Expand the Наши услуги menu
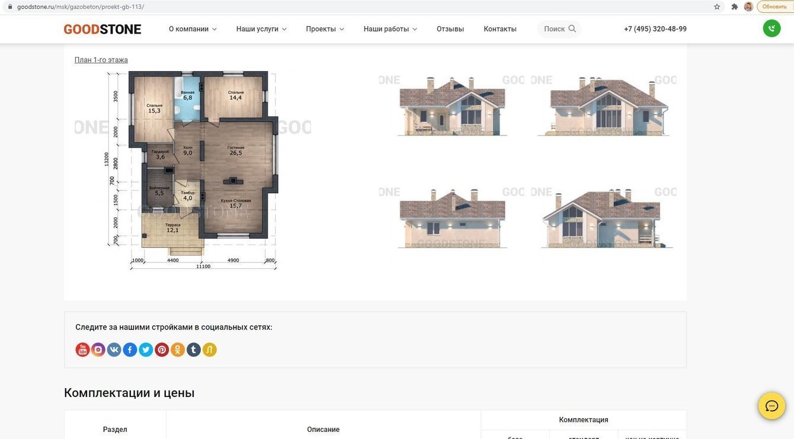This screenshot has height=439, width=794. click(x=261, y=29)
